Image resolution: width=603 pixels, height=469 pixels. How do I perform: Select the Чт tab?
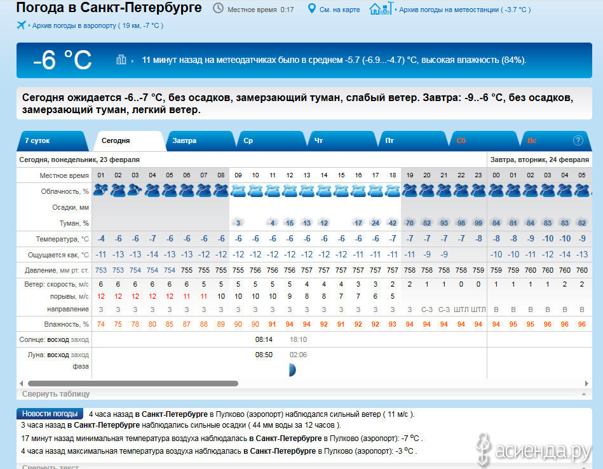(x=319, y=140)
